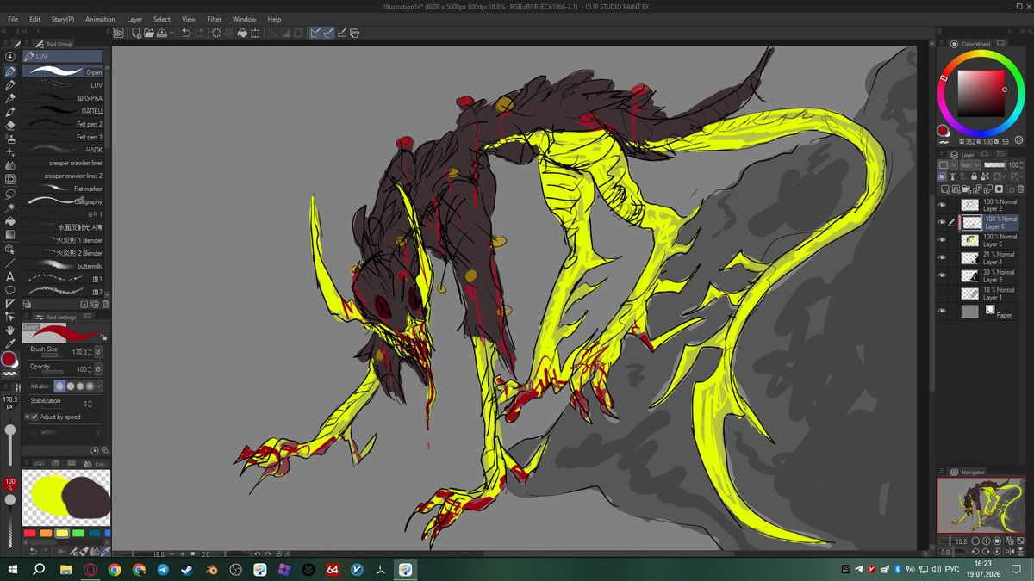The height and width of the screenshot is (581, 1034).
Task: Launch Blender from the taskbar
Action: click(x=211, y=570)
